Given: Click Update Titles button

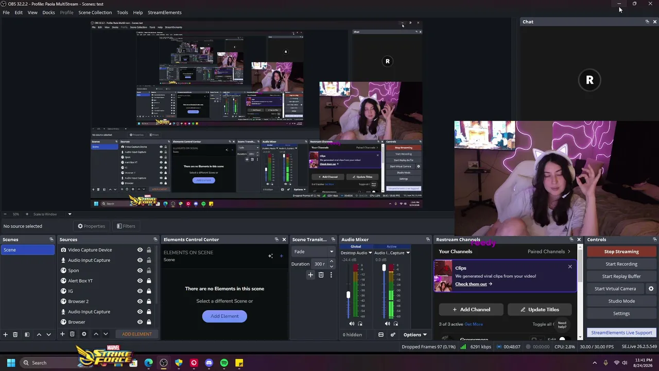Looking at the screenshot, I should tap(539, 310).
